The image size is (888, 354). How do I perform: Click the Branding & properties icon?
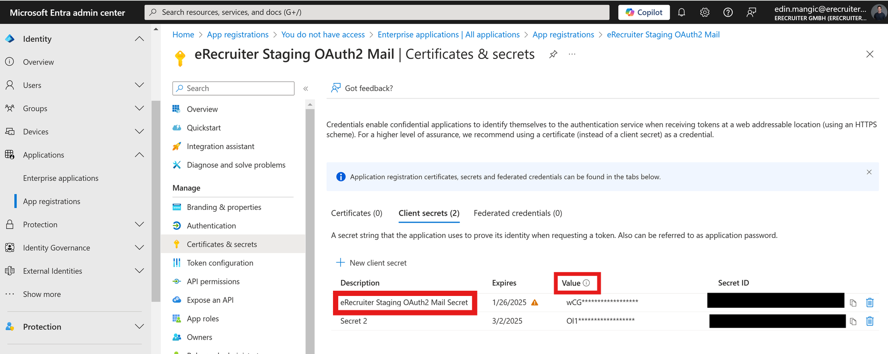point(177,207)
